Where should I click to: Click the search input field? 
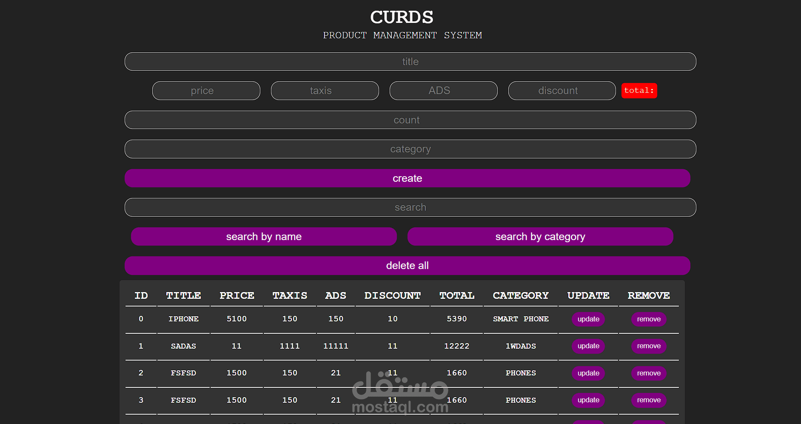coord(410,207)
